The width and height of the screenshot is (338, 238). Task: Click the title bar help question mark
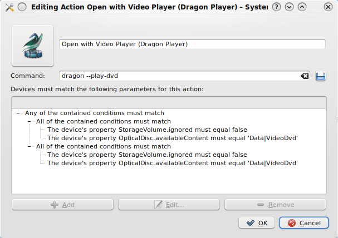coord(276,7)
